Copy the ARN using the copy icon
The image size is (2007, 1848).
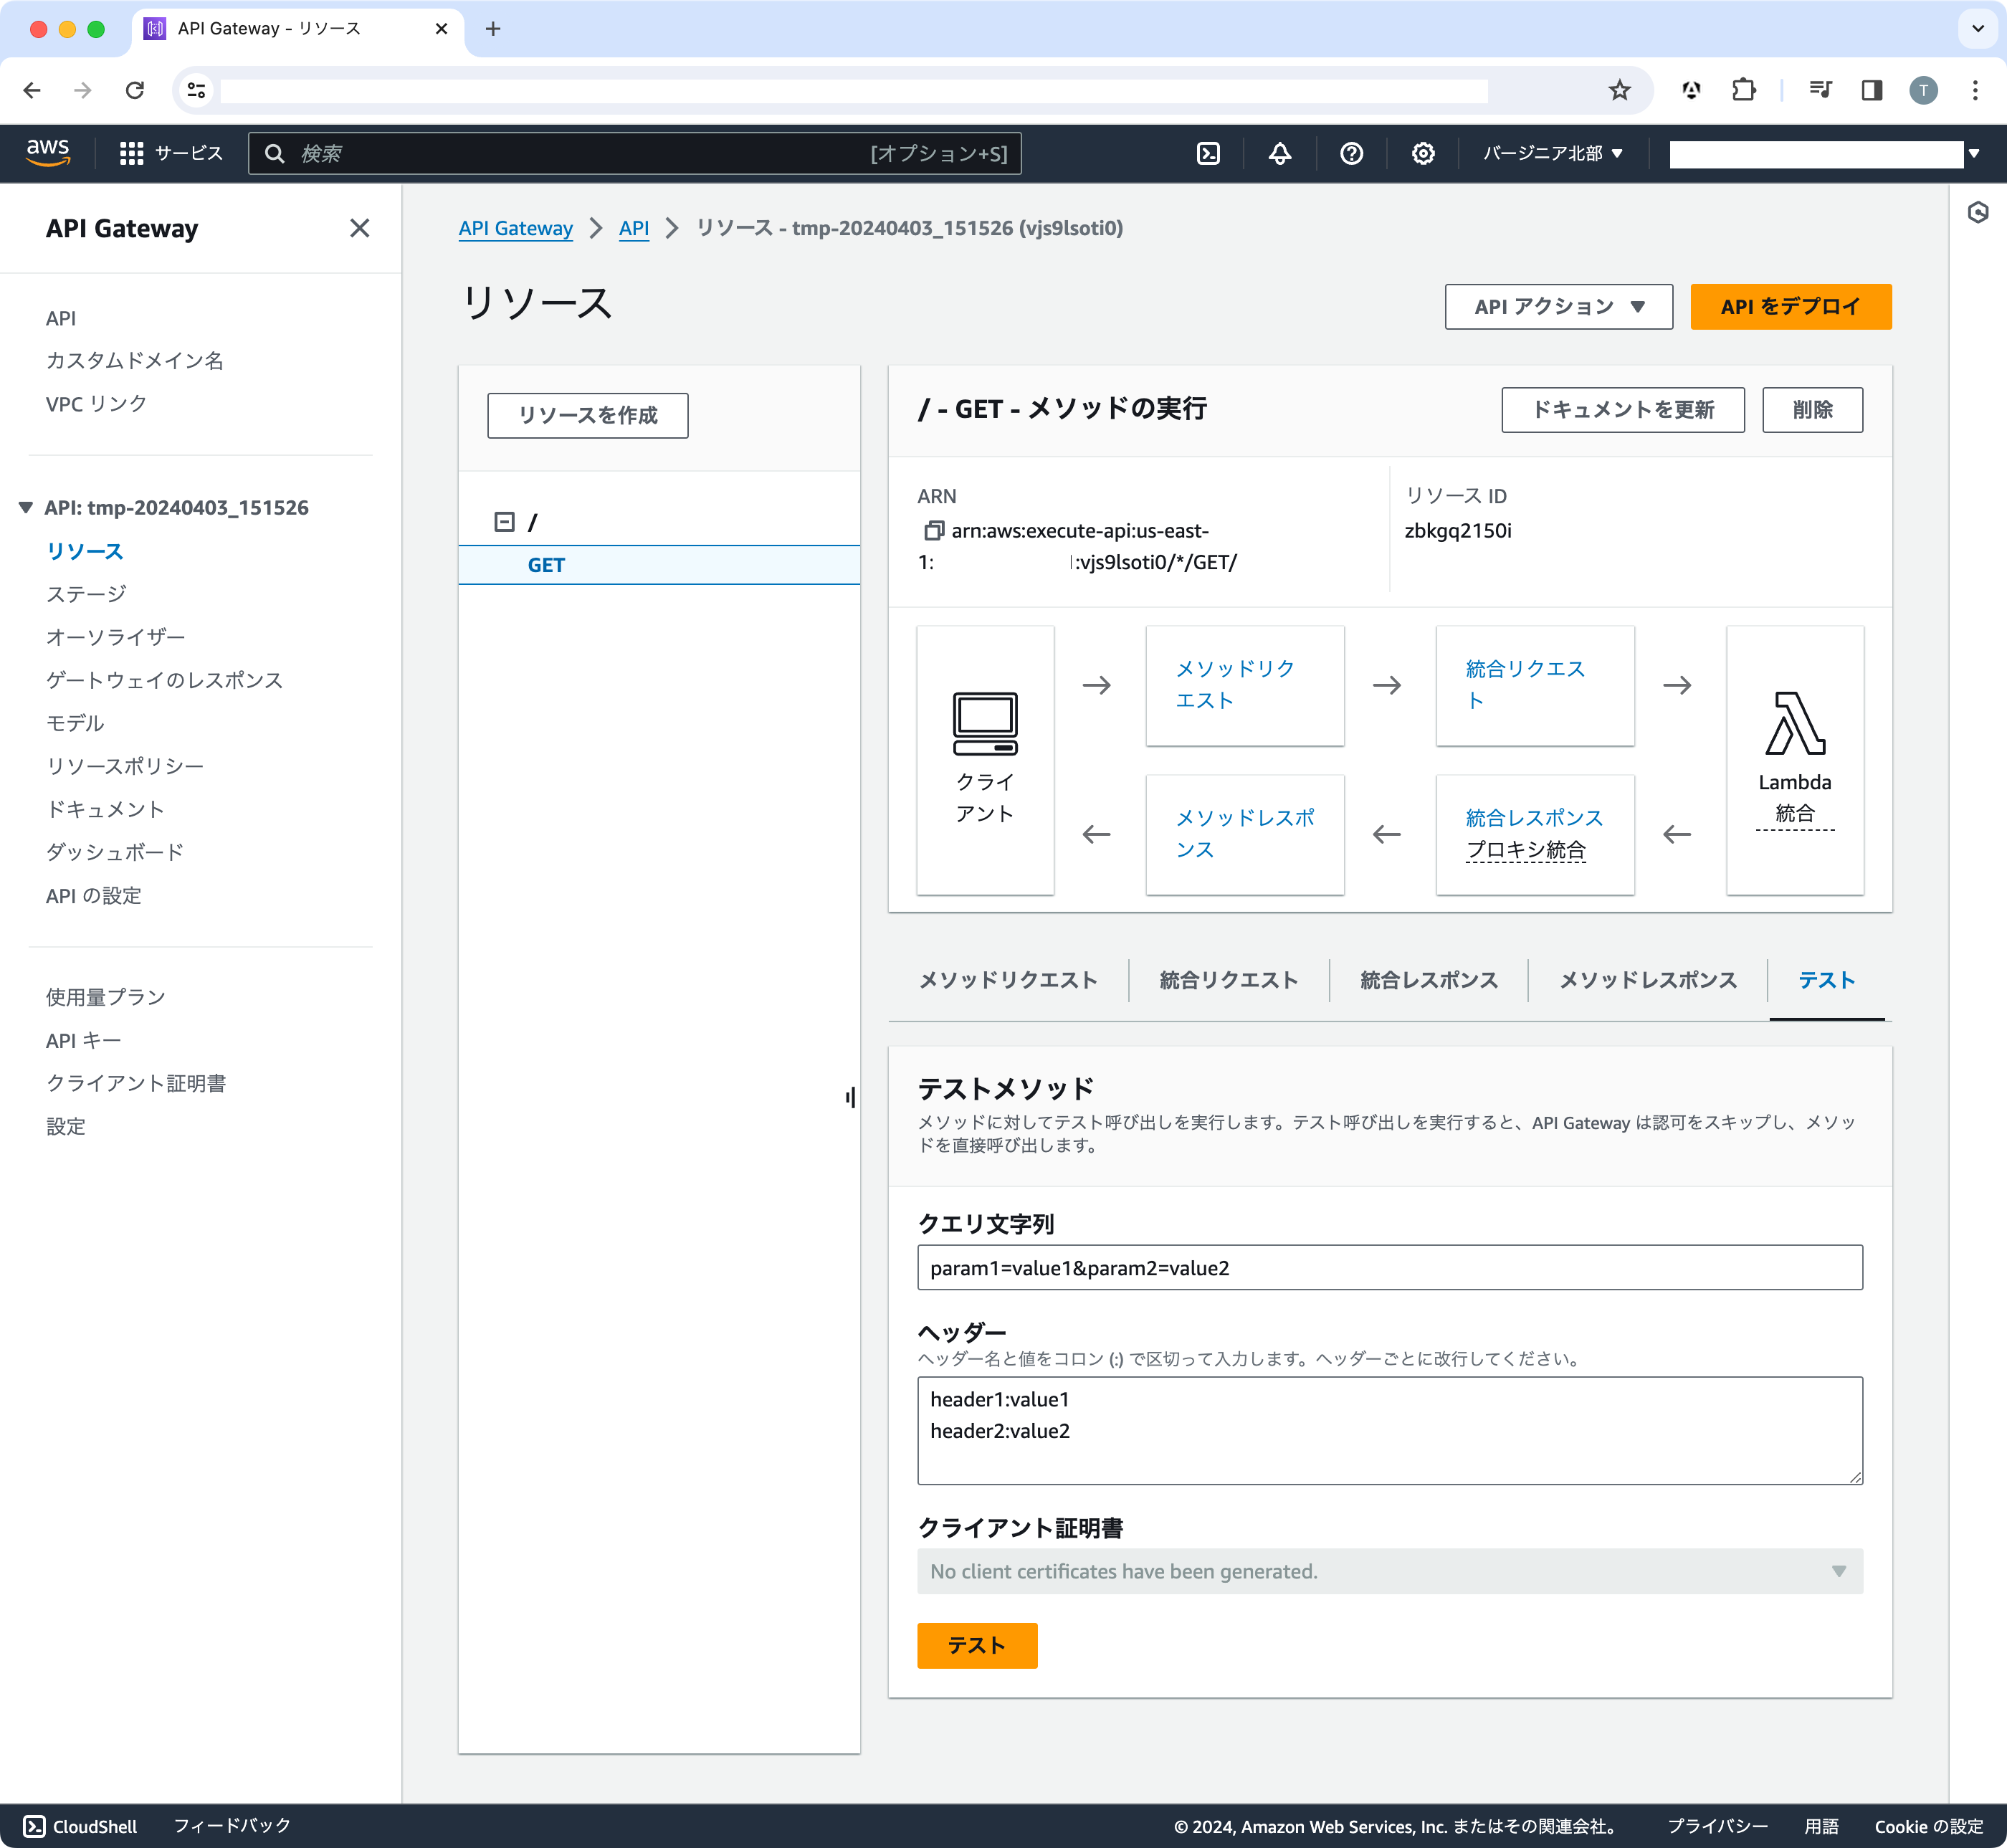[935, 530]
